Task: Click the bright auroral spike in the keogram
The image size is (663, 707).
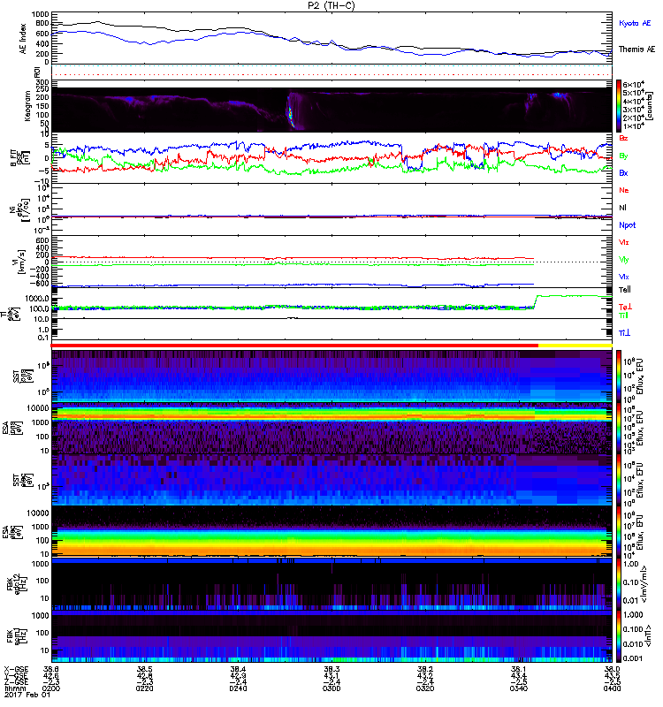Action: [290, 114]
